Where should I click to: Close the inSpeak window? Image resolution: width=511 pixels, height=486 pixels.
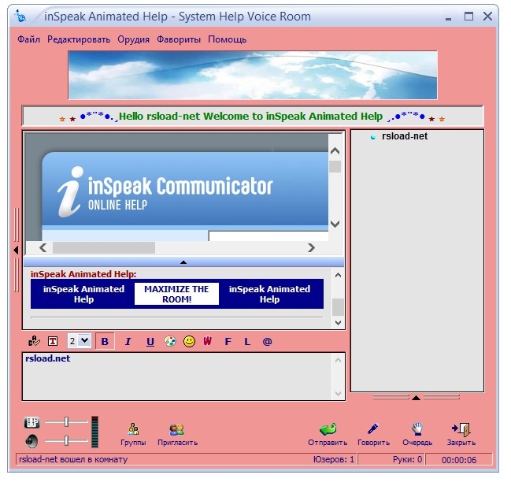click(487, 16)
